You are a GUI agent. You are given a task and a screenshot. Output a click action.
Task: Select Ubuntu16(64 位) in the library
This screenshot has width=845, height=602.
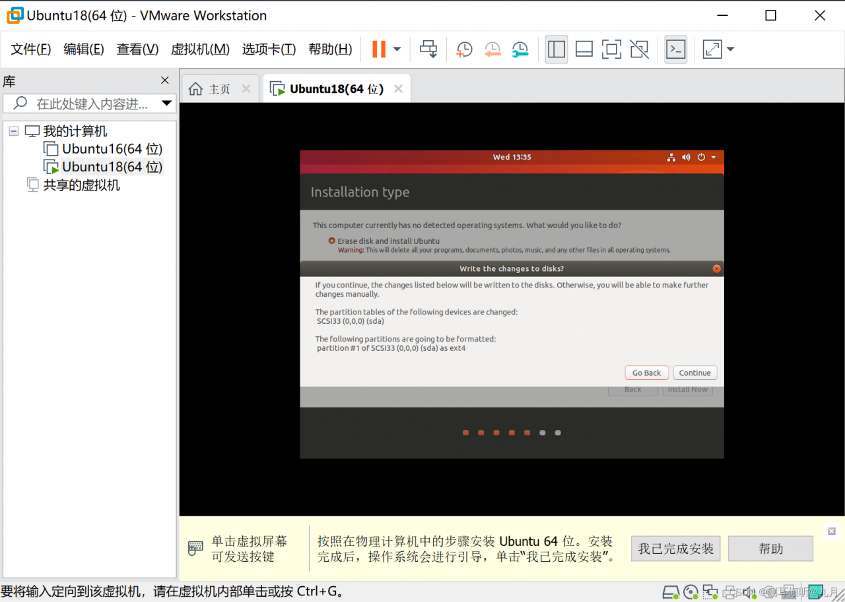112,149
